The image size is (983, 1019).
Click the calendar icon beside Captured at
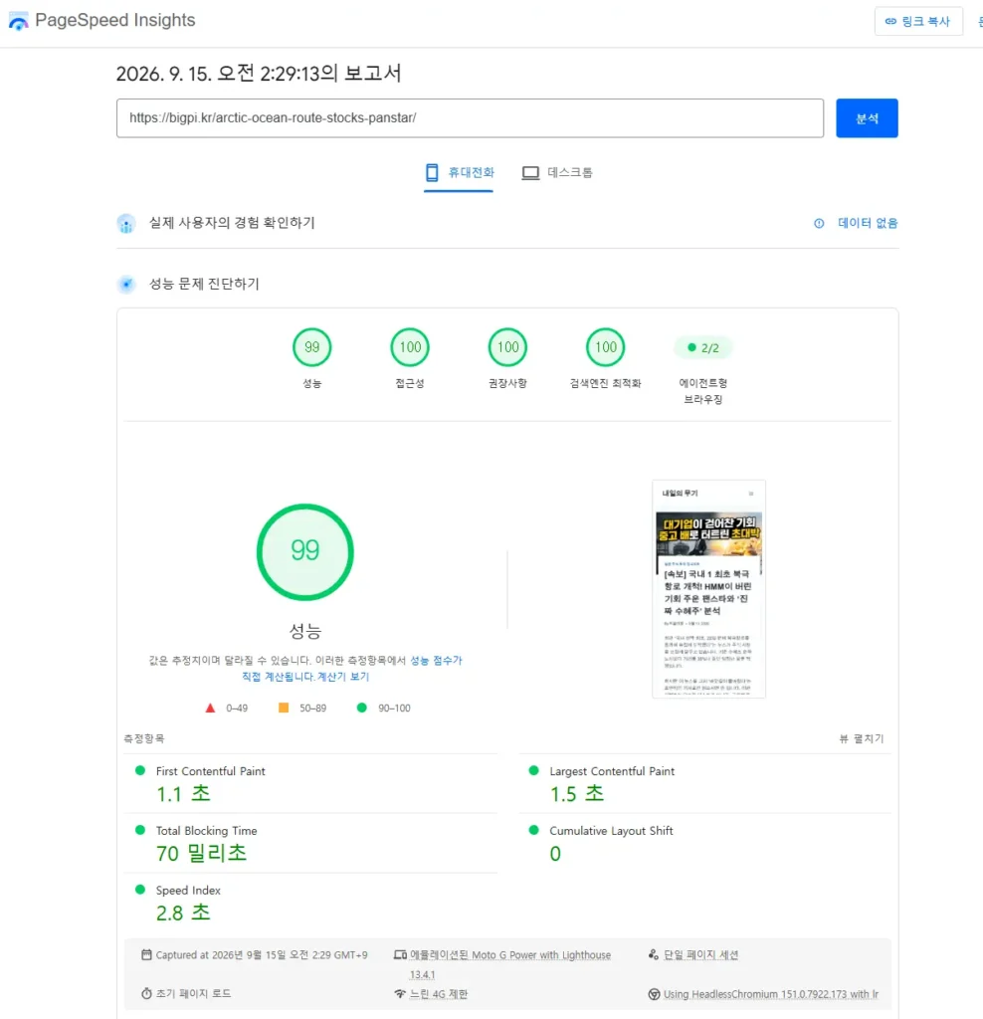click(x=147, y=955)
